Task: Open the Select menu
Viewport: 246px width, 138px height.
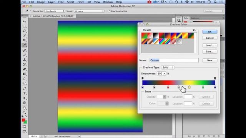Action: [70, 2]
